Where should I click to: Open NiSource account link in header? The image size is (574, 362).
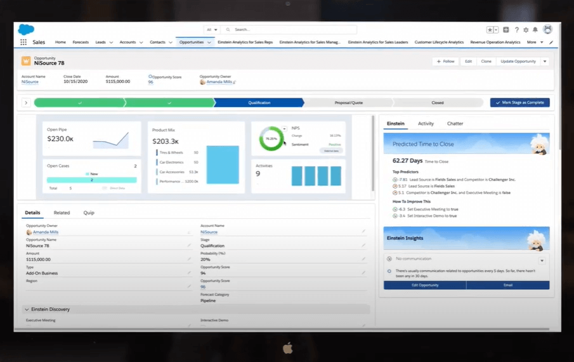pos(30,82)
